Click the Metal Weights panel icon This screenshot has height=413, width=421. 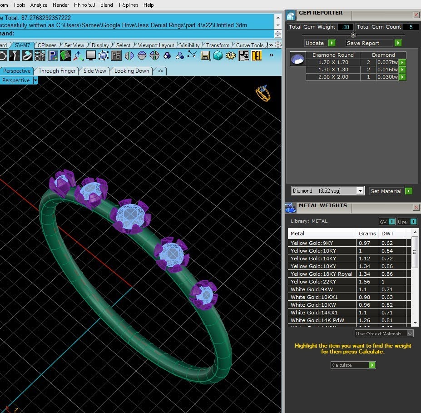pos(291,208)
